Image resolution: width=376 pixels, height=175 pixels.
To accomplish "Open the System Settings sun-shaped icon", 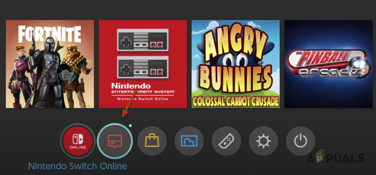I will tap(263, 141).
